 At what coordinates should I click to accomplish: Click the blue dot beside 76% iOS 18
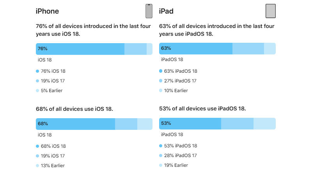[x=37, y=71]
